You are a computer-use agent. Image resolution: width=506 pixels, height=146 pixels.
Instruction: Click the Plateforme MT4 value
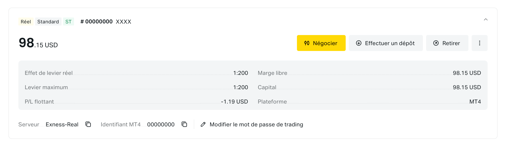point(475,102)
